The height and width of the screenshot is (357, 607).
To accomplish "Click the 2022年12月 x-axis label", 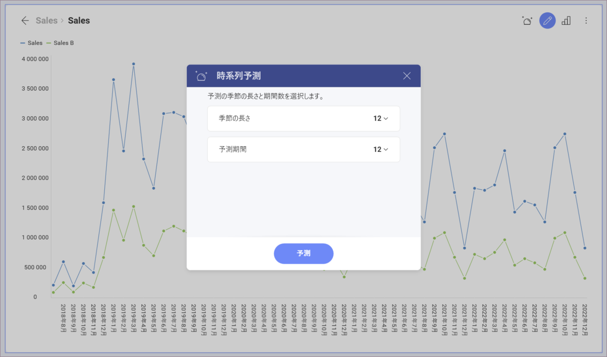I will (x=585, y=319).
